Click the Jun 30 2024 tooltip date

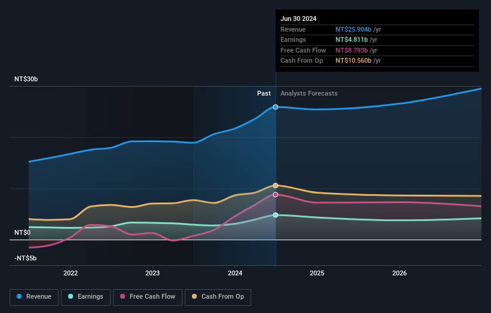298,19
